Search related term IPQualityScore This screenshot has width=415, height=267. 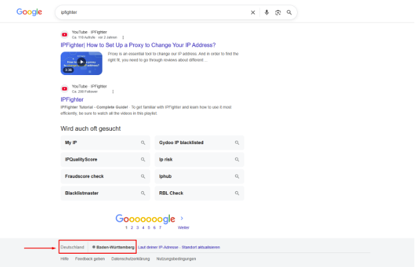pyautogui.click(x=105, y=159)
